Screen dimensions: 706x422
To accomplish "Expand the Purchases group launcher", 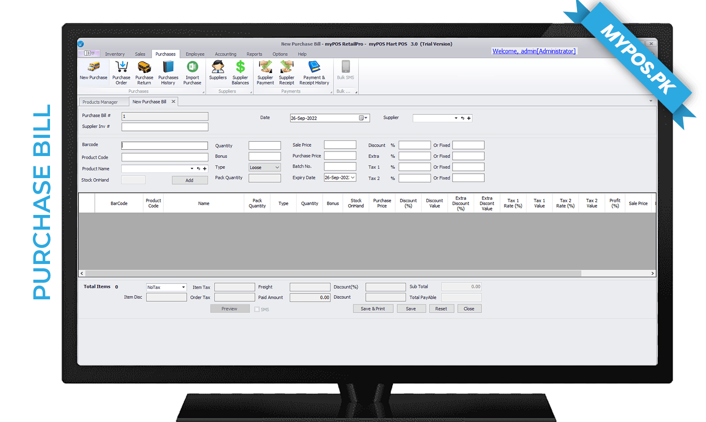I will click(x=203, y=92).
